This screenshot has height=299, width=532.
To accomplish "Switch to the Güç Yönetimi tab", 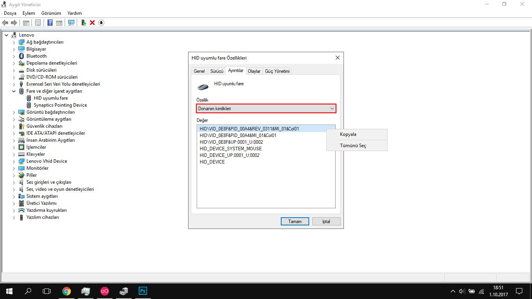I will click(277, 71).
